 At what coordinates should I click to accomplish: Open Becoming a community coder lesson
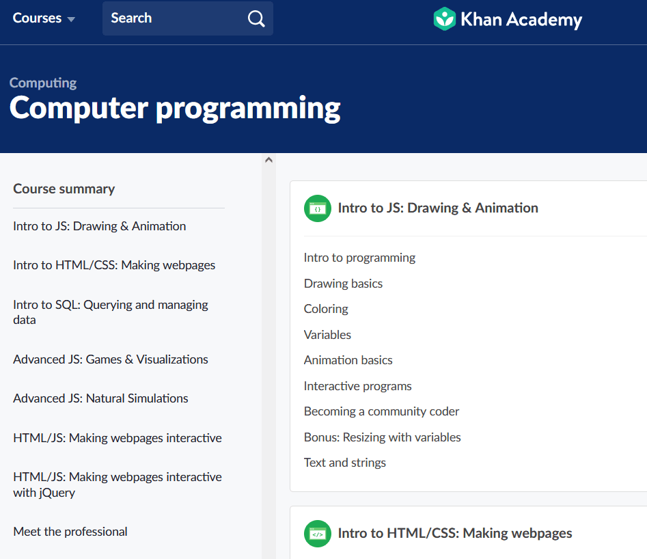pos(381,411)
